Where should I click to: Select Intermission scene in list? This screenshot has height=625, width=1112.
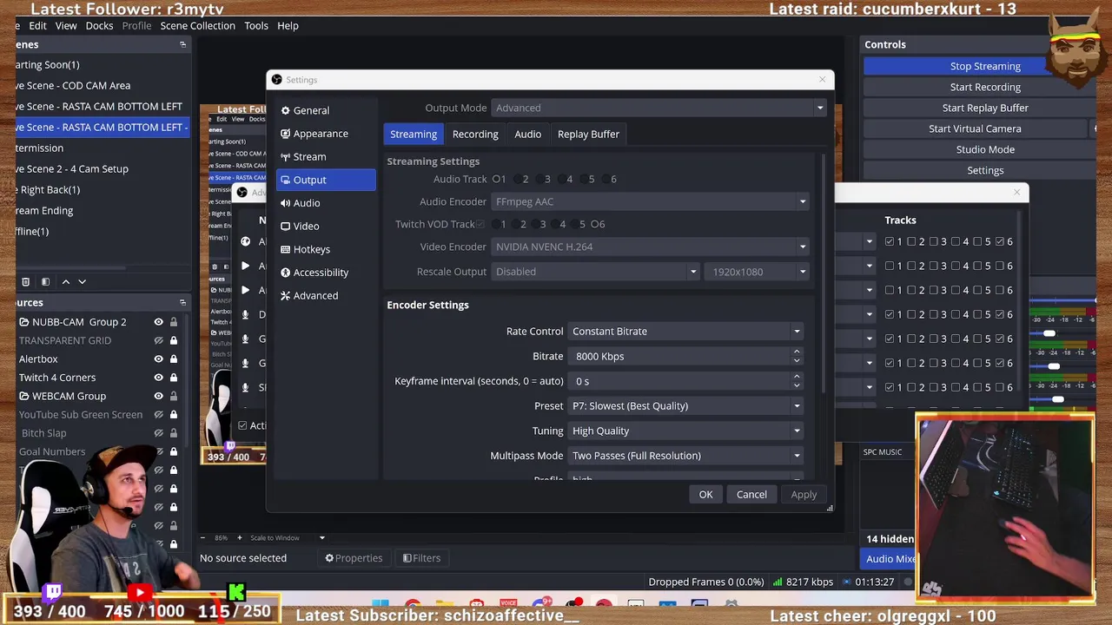click(x=103, y=148)
